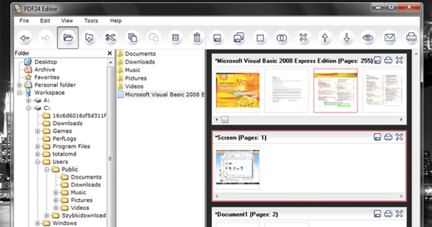The height and width of the screenshot is (227, 432).
Task: Click the move up arrow icon
Action: pyautogui.click(x=325, y=37)
